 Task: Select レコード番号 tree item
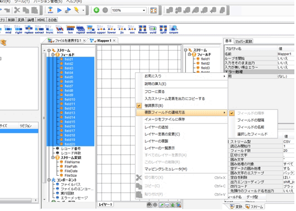pyautogui.click(x=71, y=149)
